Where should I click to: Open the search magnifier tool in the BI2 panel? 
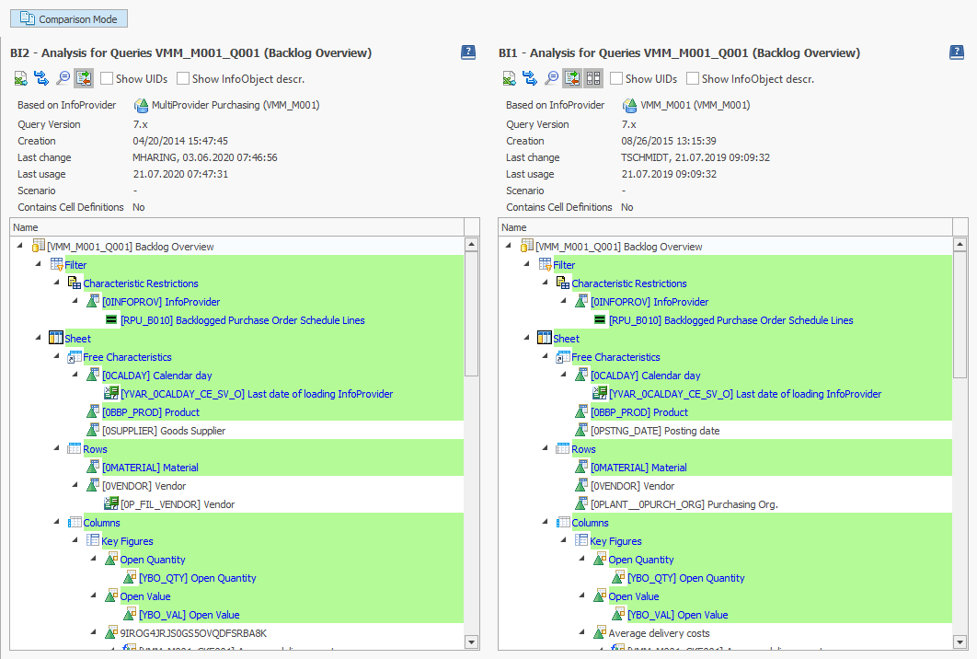click(63, 78)
